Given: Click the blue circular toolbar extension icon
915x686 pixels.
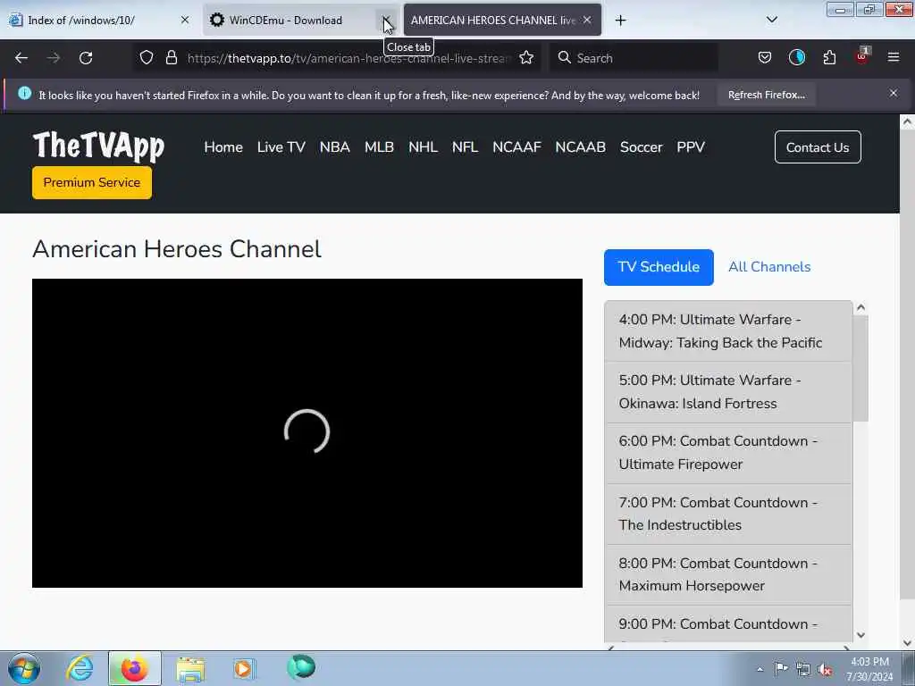Looking at the screenshot, I should [796, 57].
